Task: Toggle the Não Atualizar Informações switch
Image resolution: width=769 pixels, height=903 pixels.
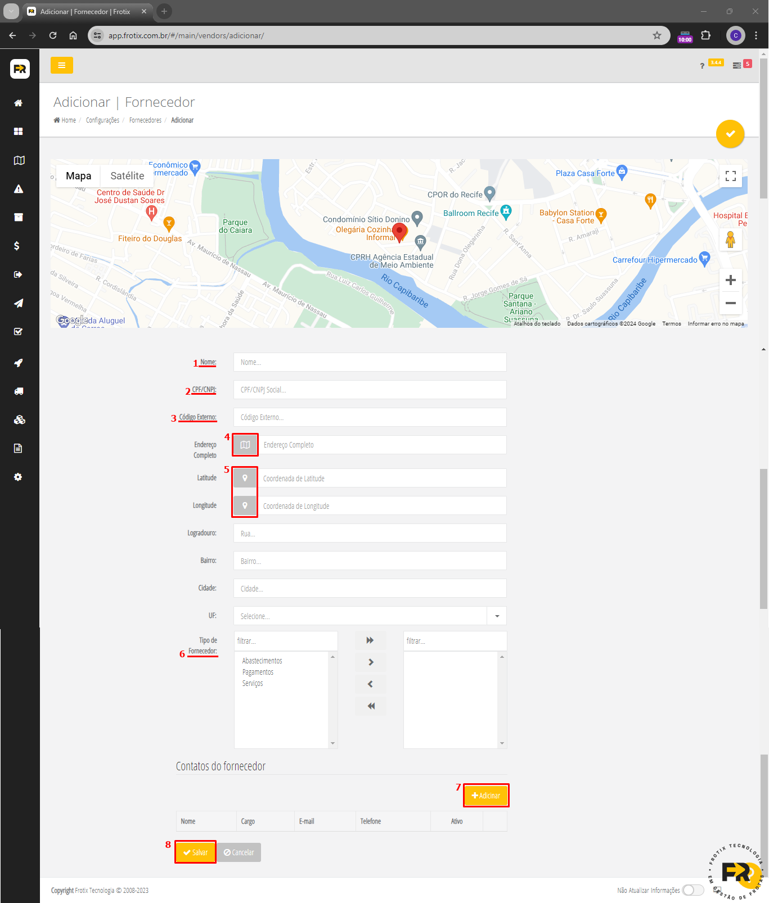Action: tap(692, 890)
